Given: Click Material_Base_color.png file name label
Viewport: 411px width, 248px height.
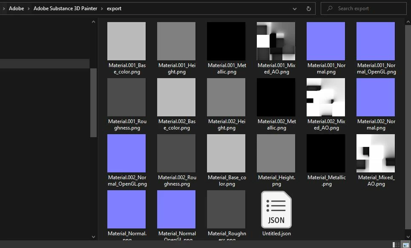Looking at the screenshot, I should (227, 180).
